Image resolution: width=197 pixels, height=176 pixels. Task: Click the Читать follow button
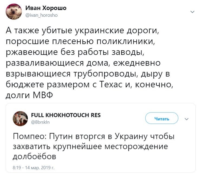pos(162,118)
